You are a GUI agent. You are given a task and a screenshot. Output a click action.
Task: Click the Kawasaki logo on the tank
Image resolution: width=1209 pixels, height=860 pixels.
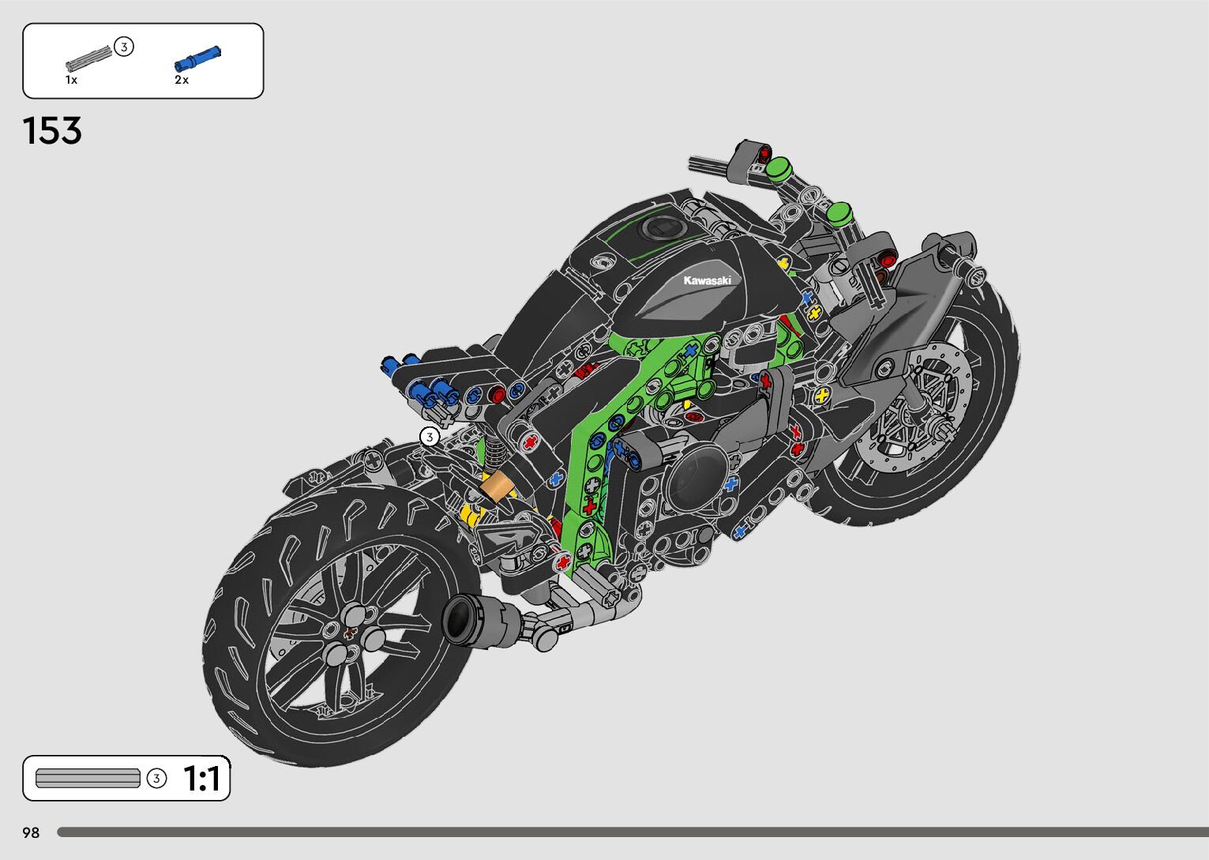point(707,280)
